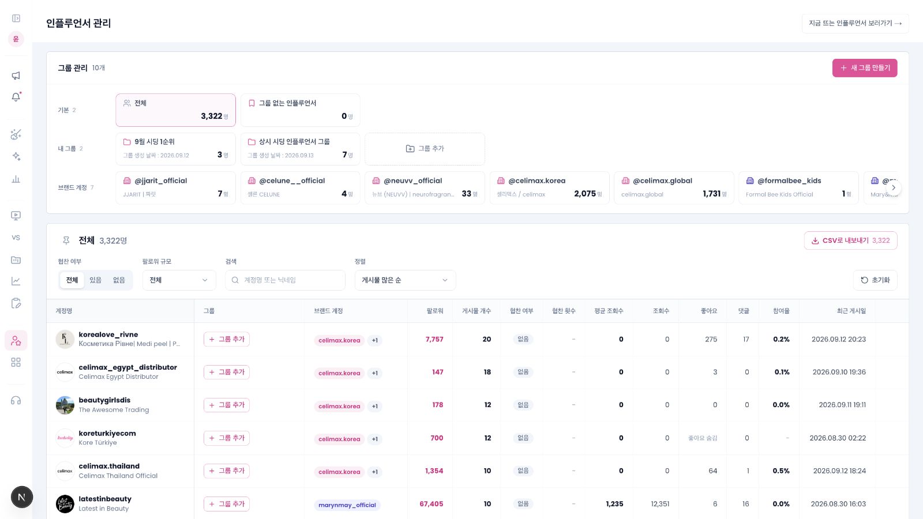Click the VS comparison sidebar icon

(x=16, y=238)
